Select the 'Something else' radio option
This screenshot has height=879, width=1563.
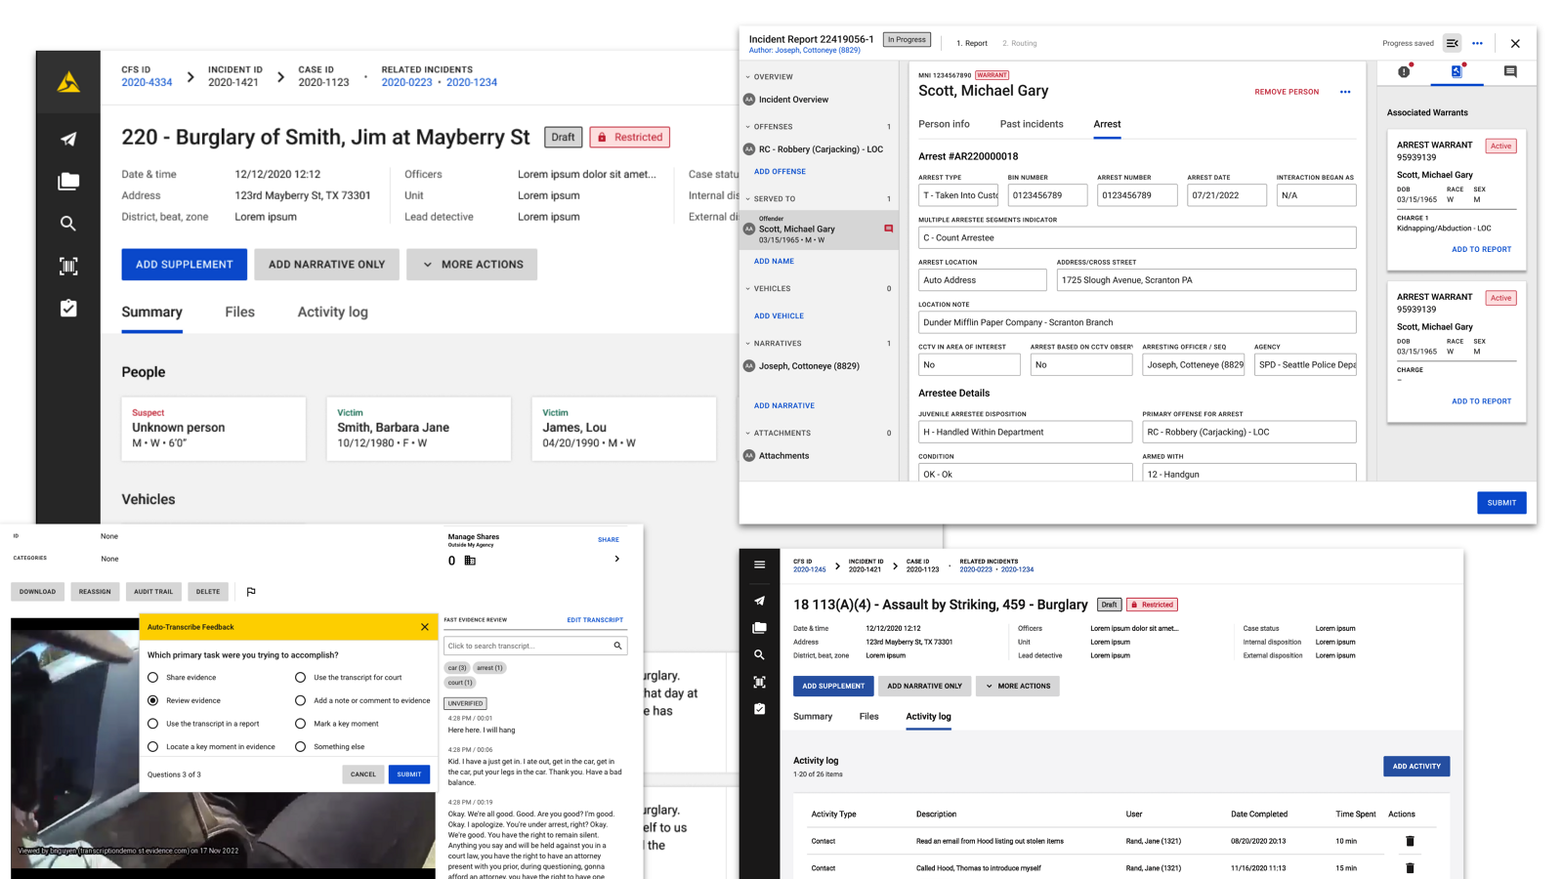click(300, 746)
